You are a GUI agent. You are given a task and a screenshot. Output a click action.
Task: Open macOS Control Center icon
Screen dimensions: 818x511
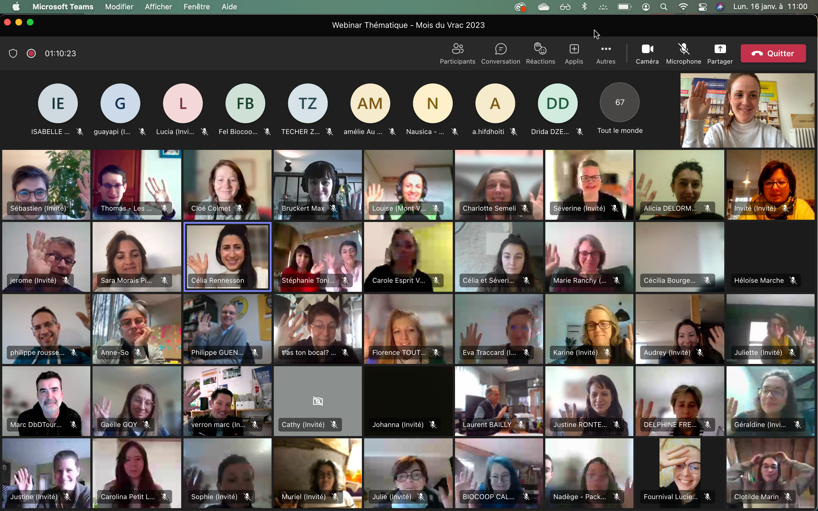702,7
